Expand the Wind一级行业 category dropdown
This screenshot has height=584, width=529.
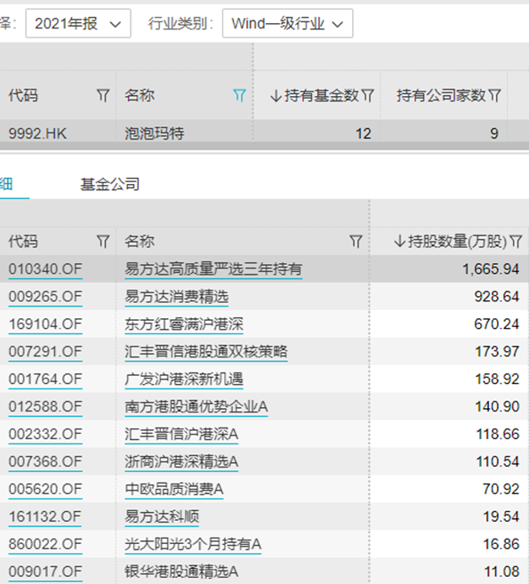click(x=287, y=24)
